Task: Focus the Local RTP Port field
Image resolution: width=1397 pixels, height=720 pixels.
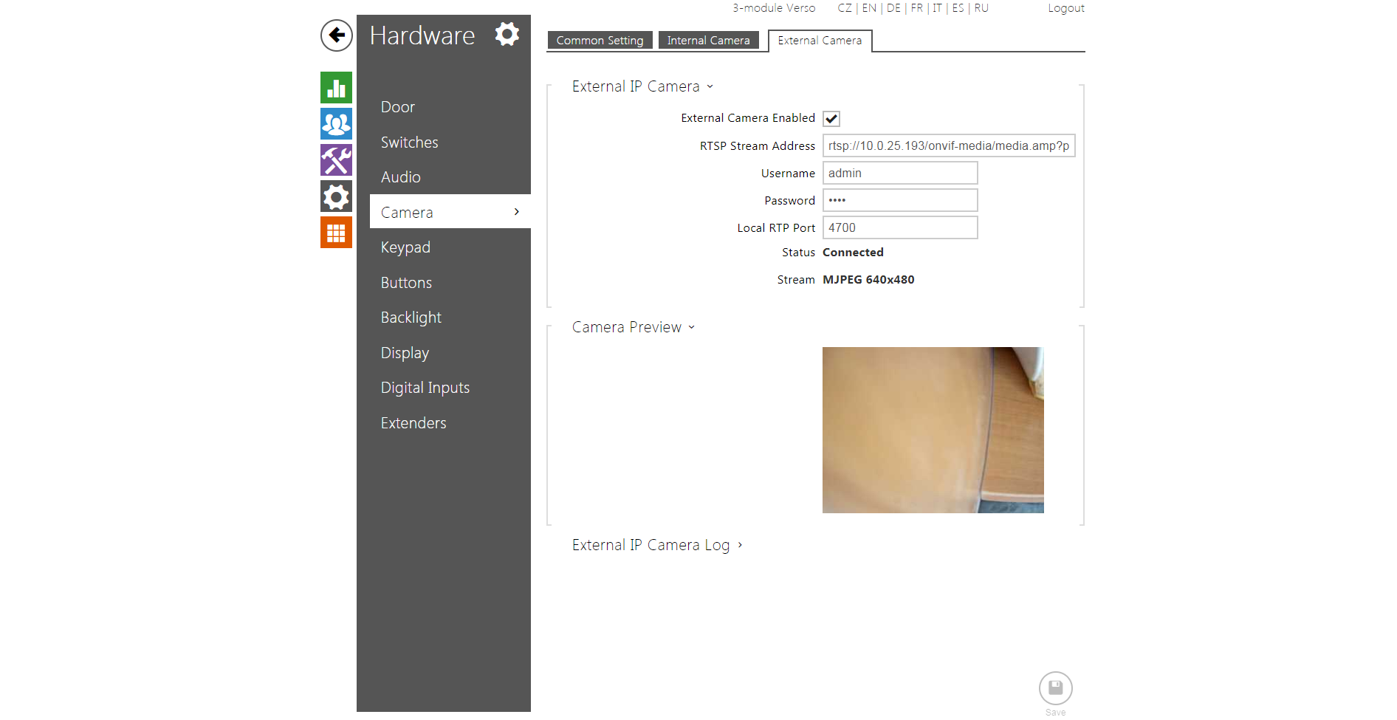Action: [x=899, y=228]
